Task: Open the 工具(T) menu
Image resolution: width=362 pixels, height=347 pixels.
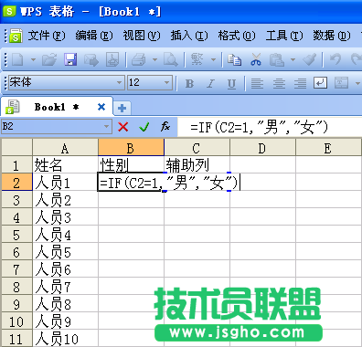Action: (x=284, y=36)
